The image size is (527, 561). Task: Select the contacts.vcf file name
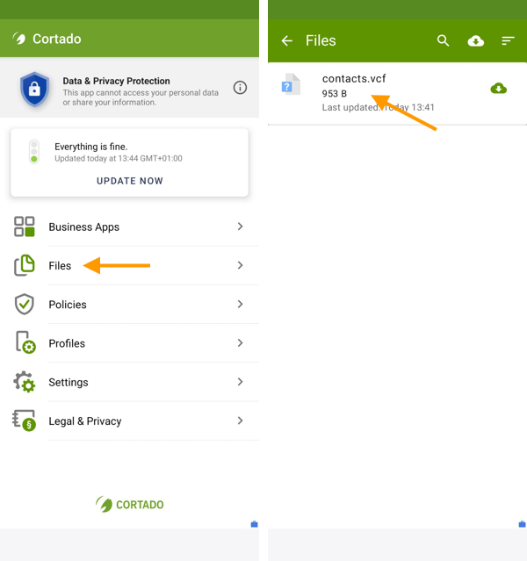tap(354, 78)
